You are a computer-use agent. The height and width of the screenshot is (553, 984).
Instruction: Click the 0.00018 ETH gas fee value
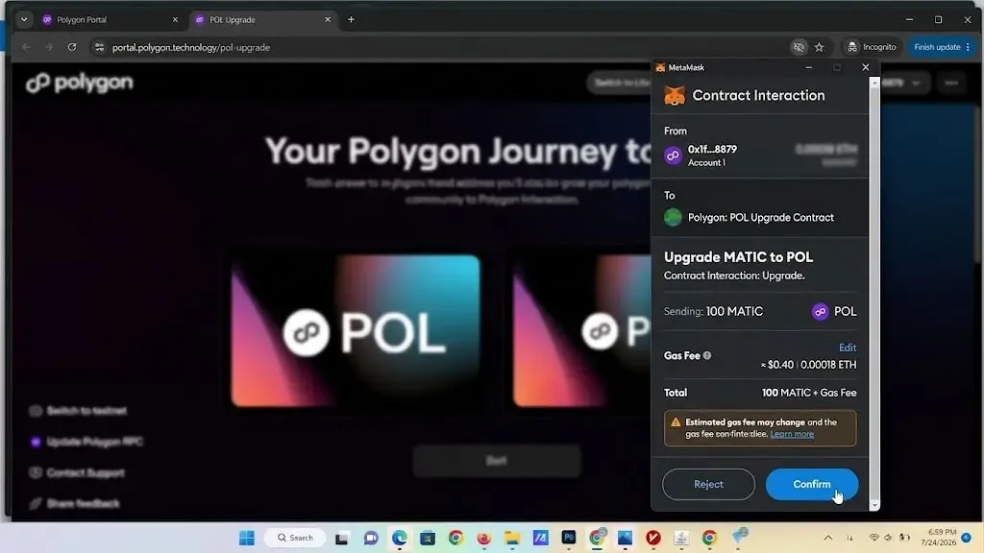pos(828,365)
